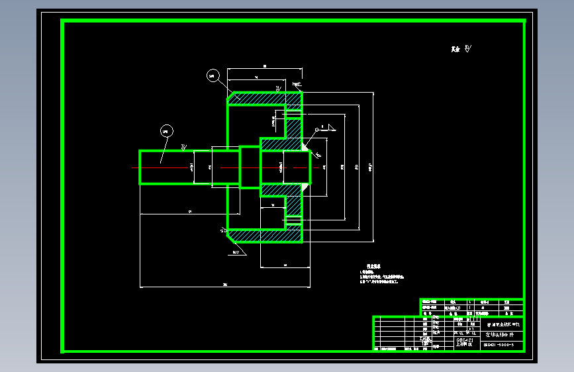Select the technical requirements note block heading
This screenshot has width=574, height=372.
click(374, 266)
